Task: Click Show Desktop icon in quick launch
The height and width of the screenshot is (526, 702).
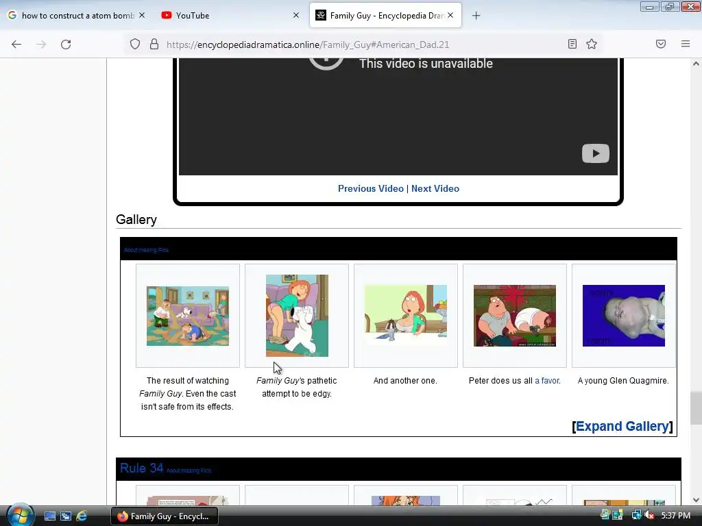Action: [x=49, y=516]
